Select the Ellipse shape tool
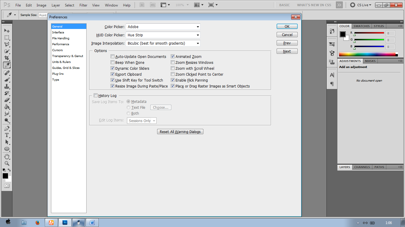Screen dimensions: 405x227 tap(7, 149)
